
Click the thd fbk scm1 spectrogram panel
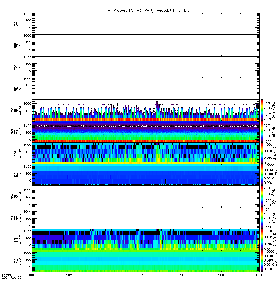pyautogui.click(x=146, y=175)
